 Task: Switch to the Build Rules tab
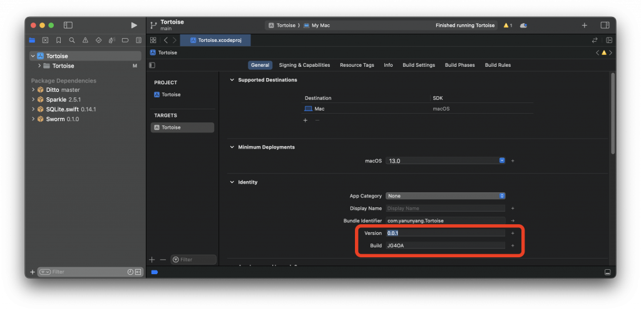498,65
